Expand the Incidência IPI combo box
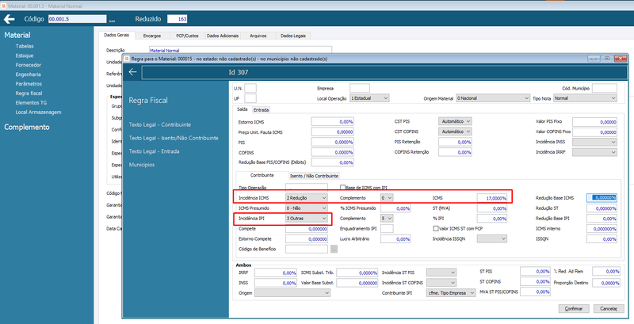The width and height of the screenshot is (634, 324). point(307,219)
